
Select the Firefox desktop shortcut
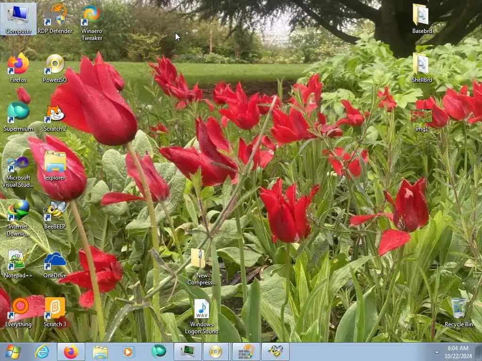[18, 68]
